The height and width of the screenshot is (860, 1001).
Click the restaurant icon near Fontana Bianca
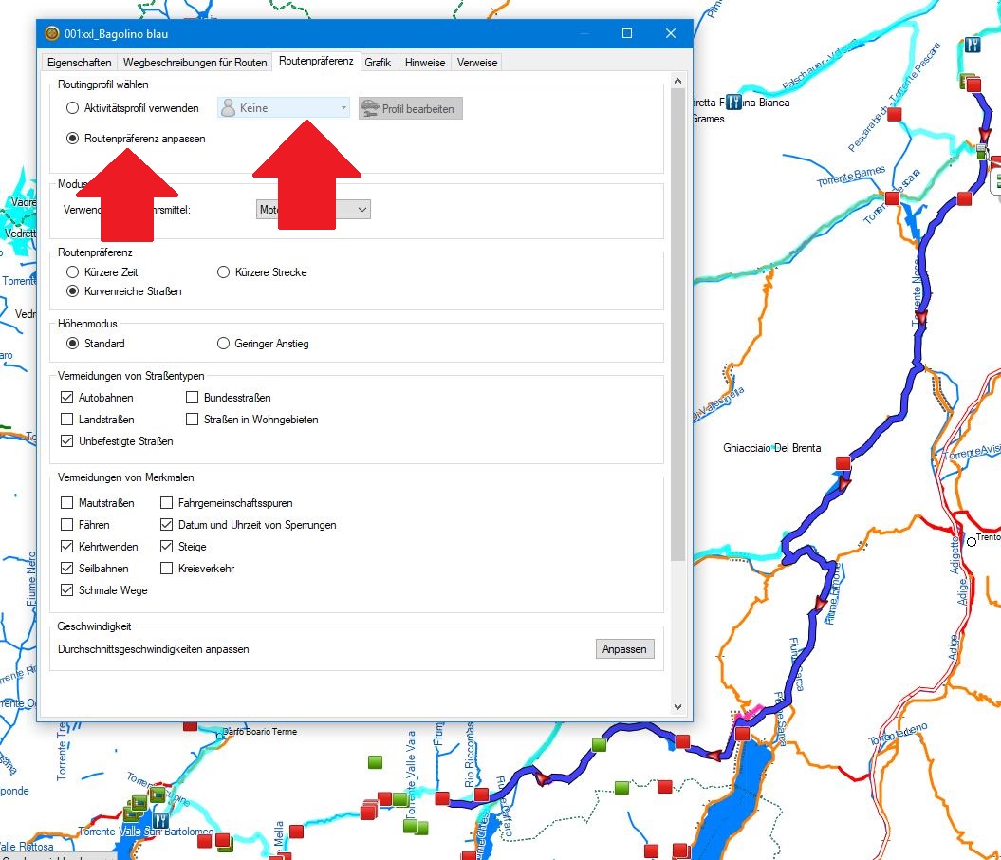pos(732,102)
